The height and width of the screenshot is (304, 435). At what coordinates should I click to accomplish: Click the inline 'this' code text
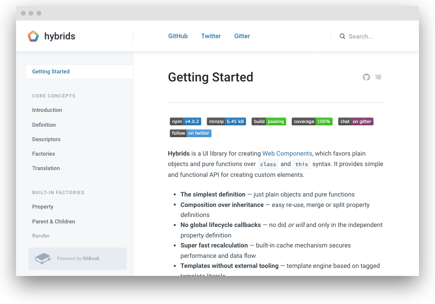click(301, 164)
